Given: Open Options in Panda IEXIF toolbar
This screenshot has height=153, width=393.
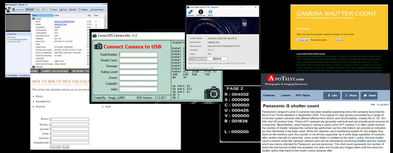Looking at the screenshot, I should [83, 10].
